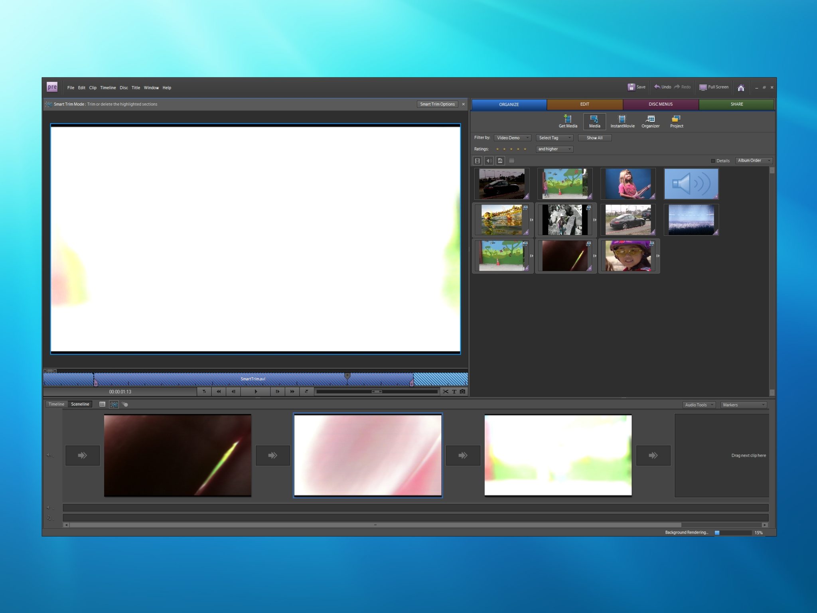
Task: Click the Save button
Action: [637, 87]
